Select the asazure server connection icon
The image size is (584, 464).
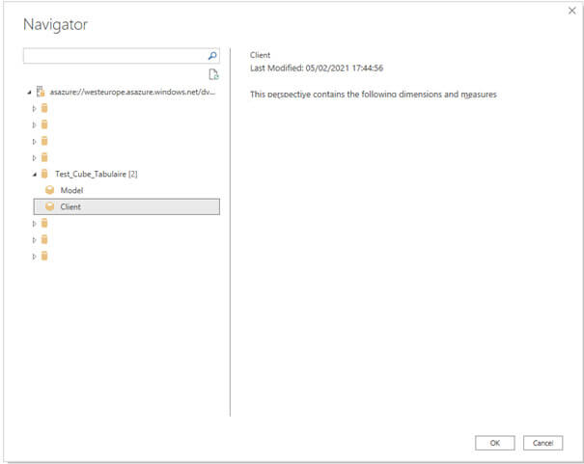(41, 92)
